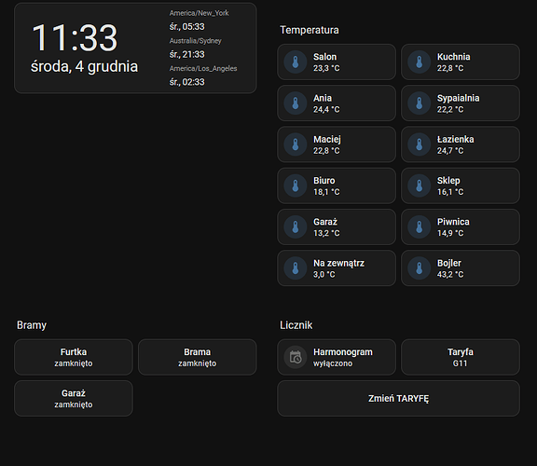
Task: Open the Biuro temperature tile
Action: 337,185
